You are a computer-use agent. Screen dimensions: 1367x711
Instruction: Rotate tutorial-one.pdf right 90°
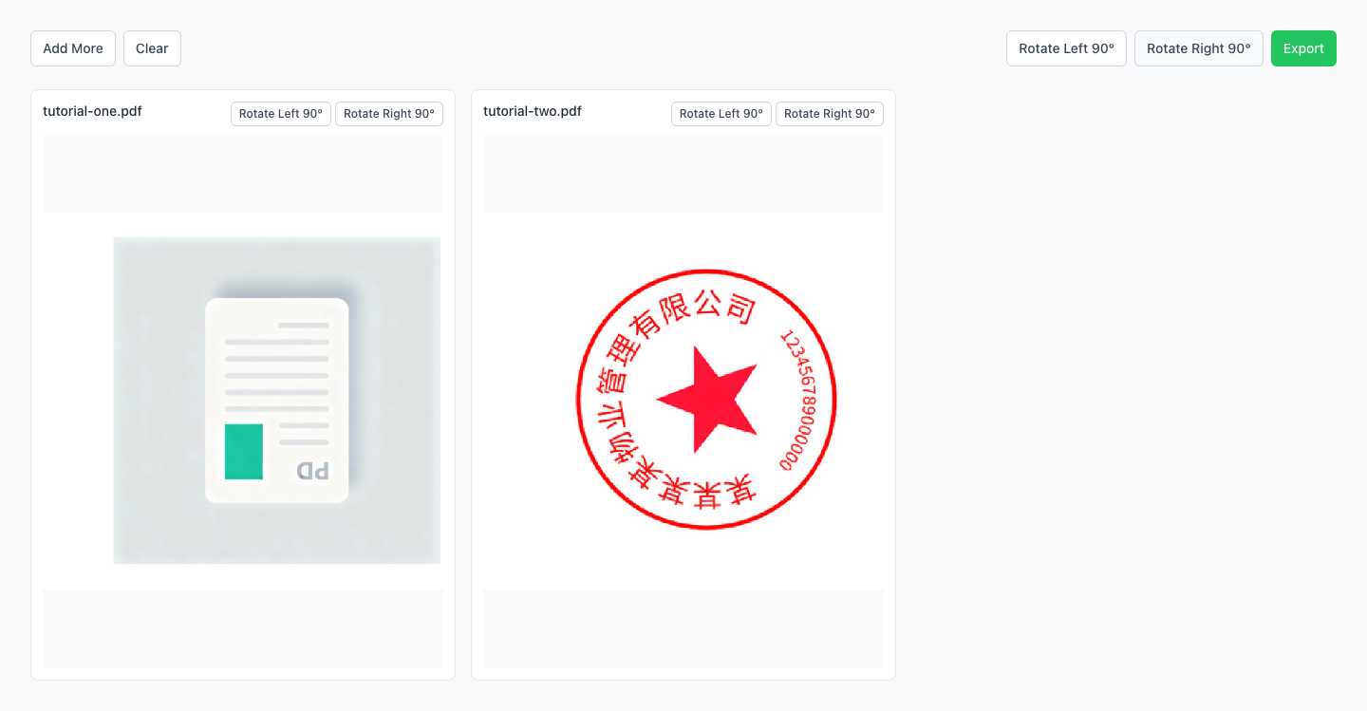tap(389, 114)
